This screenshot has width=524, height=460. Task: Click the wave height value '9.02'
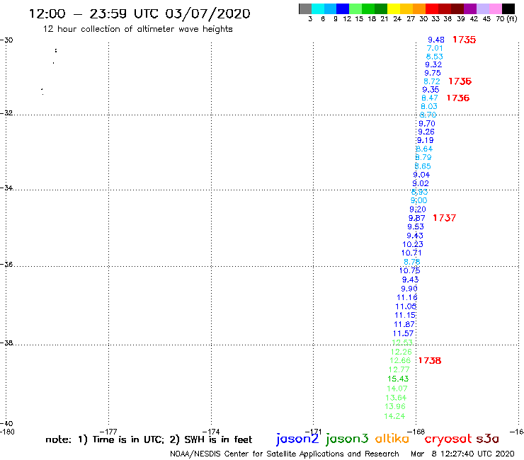click(x=421, y=184)
